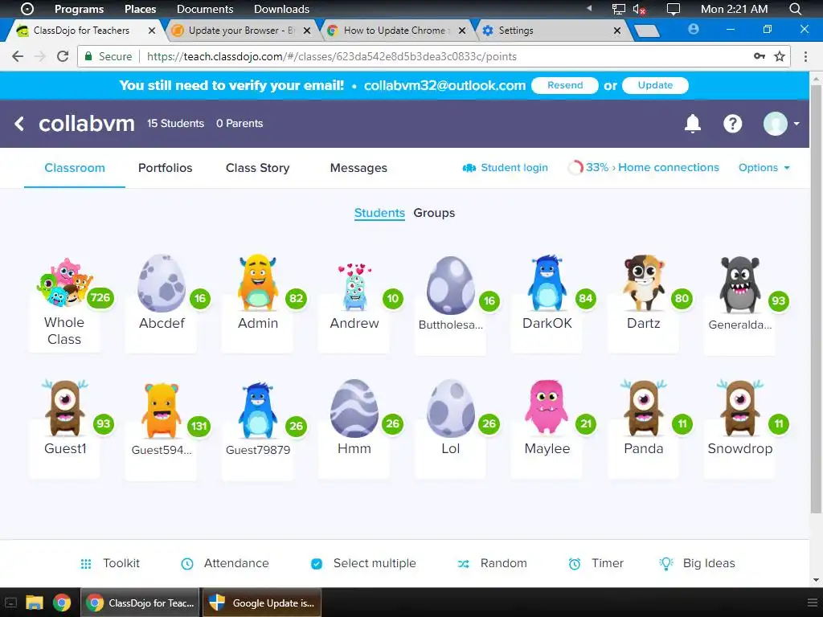
Task: Expand the Options dropdown
Action: [x=764, y=167]
